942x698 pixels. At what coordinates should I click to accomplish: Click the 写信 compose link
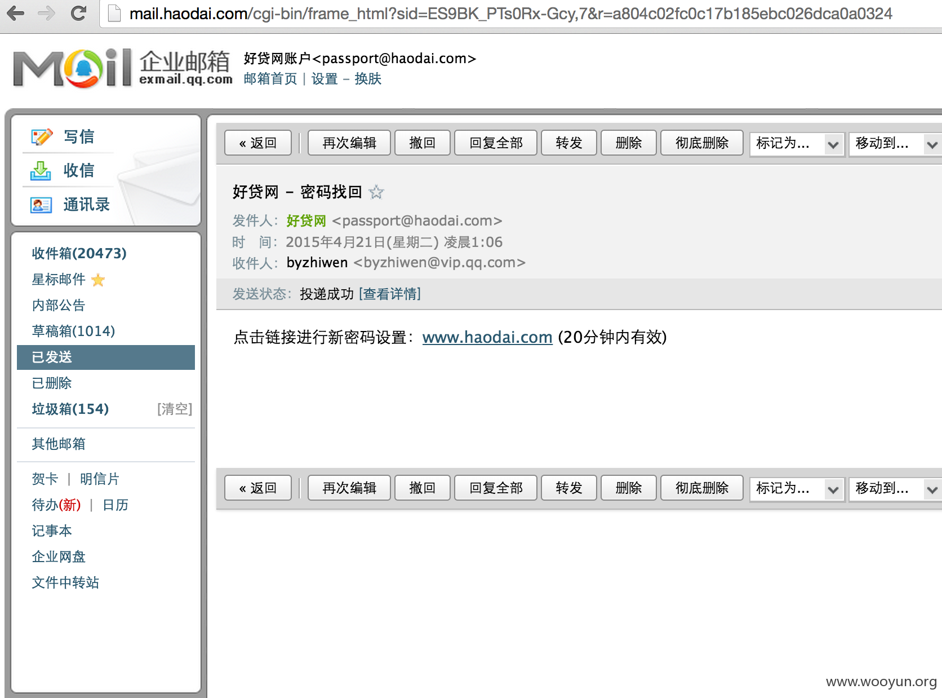[79, 137]
